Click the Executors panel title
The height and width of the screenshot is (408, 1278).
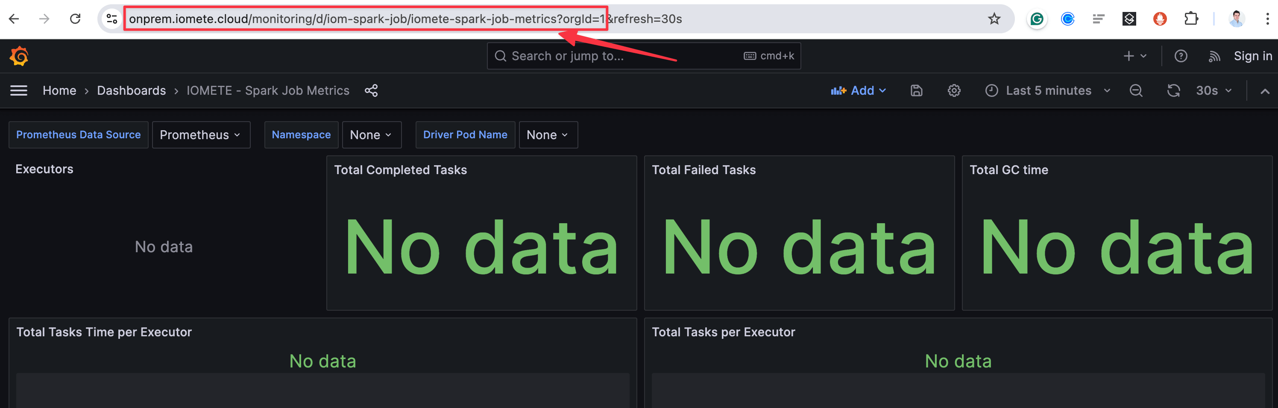pyautogui.click(x=44, y=169)
